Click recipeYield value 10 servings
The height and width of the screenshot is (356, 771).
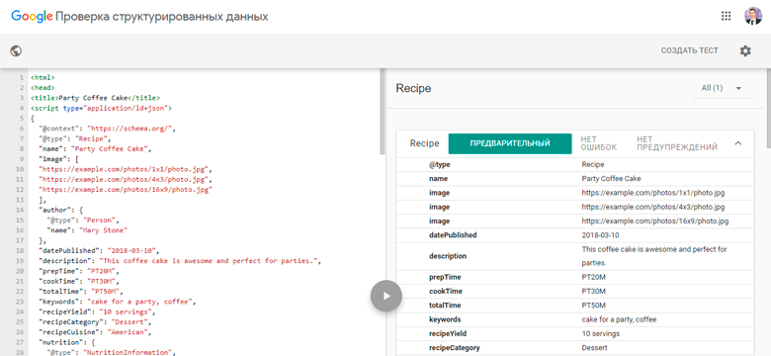600,334
